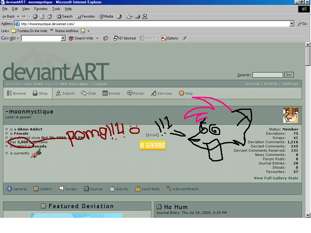This screenshot has width=311, height=233.
Task: Open the Norton AntiVirus dropdown arrow
Action: (88, 31)
